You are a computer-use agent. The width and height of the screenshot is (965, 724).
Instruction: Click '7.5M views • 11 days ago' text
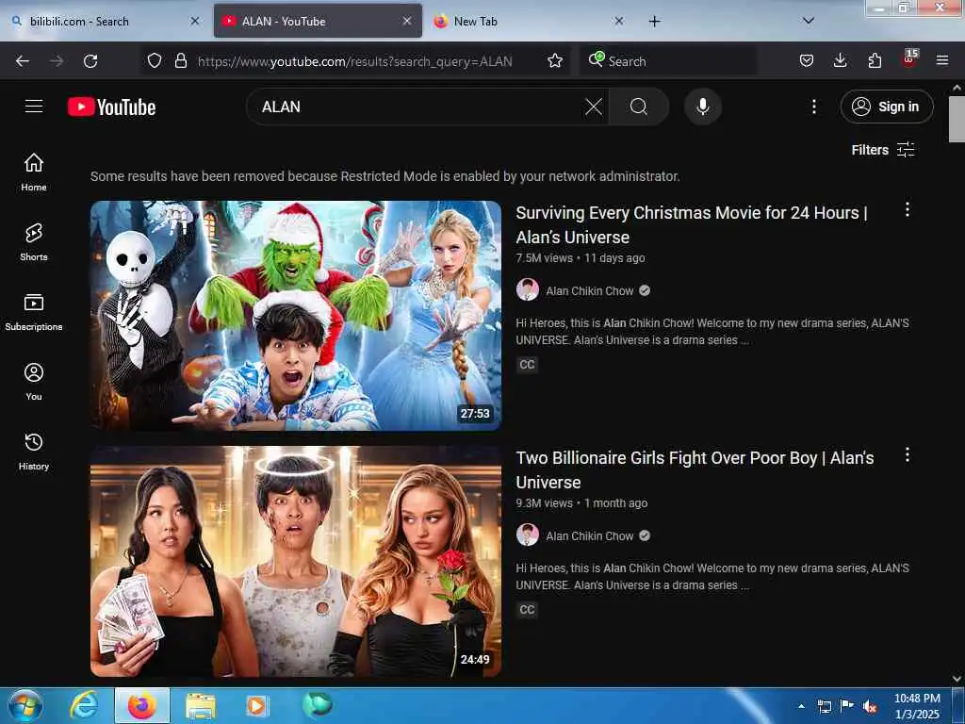[x=581, y=258]
